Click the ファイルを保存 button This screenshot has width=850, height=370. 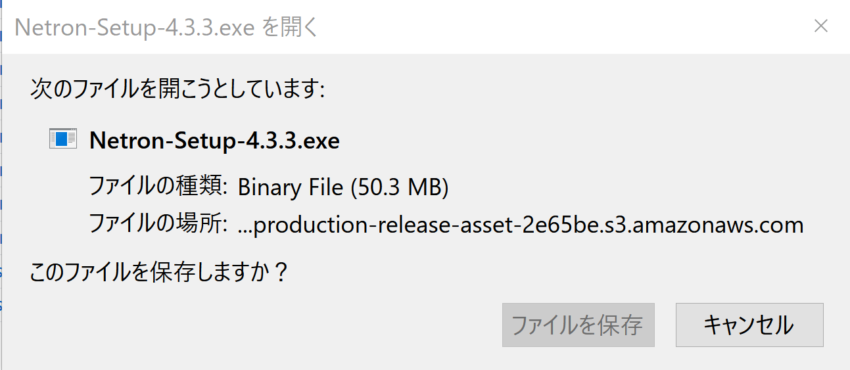[578, 325]
